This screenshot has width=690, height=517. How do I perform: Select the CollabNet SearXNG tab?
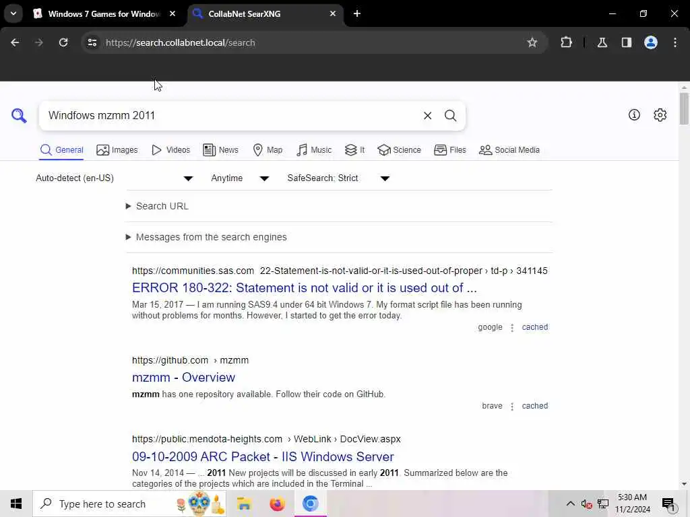click(265, 13)
